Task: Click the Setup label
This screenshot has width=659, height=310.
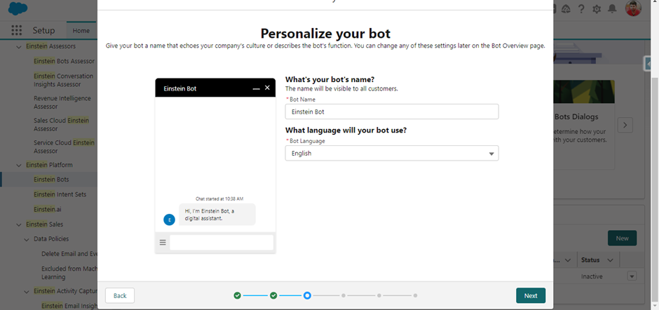Action: [x=43, y=31]
